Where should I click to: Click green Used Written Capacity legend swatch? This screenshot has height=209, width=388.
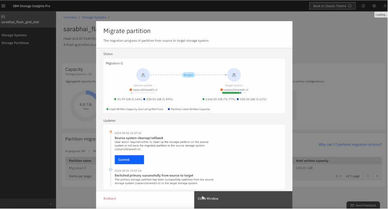(x=107, y=109)
